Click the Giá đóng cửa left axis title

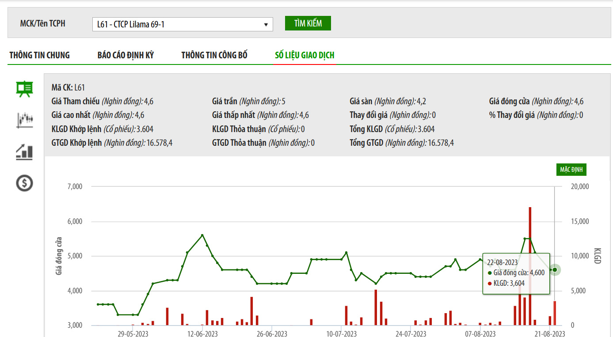tap(59, 256)
